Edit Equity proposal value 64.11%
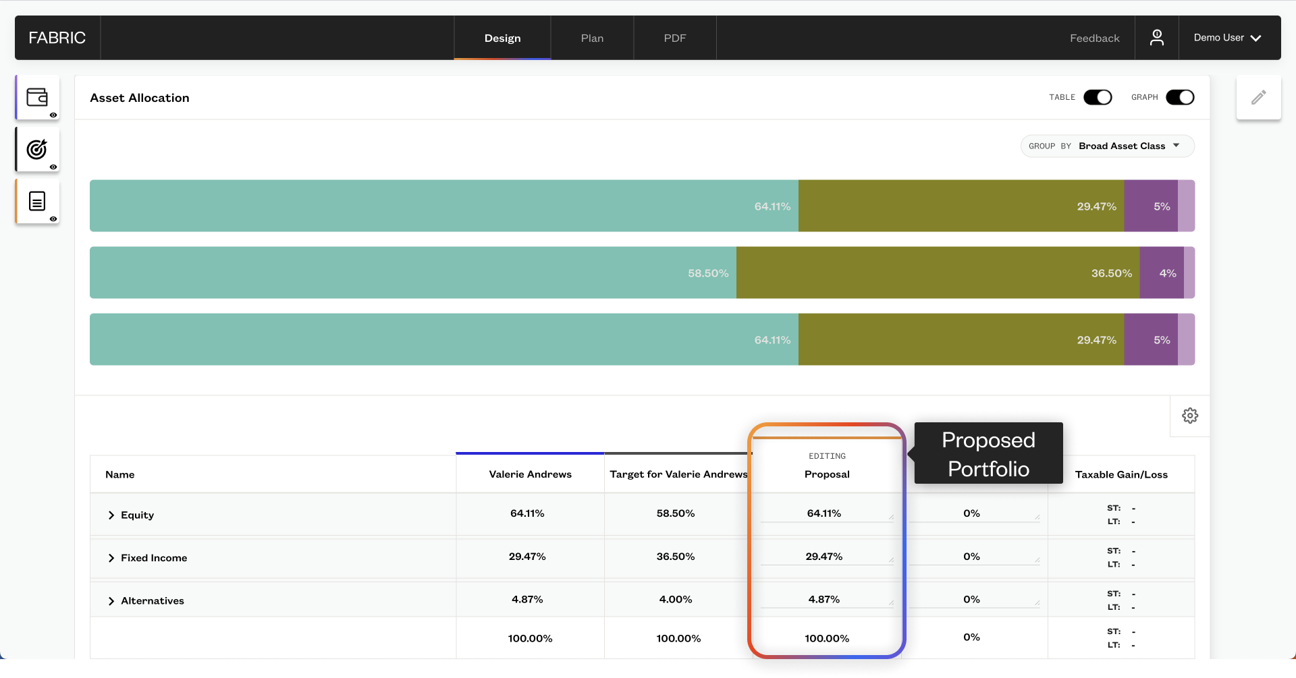 point(826,514)
